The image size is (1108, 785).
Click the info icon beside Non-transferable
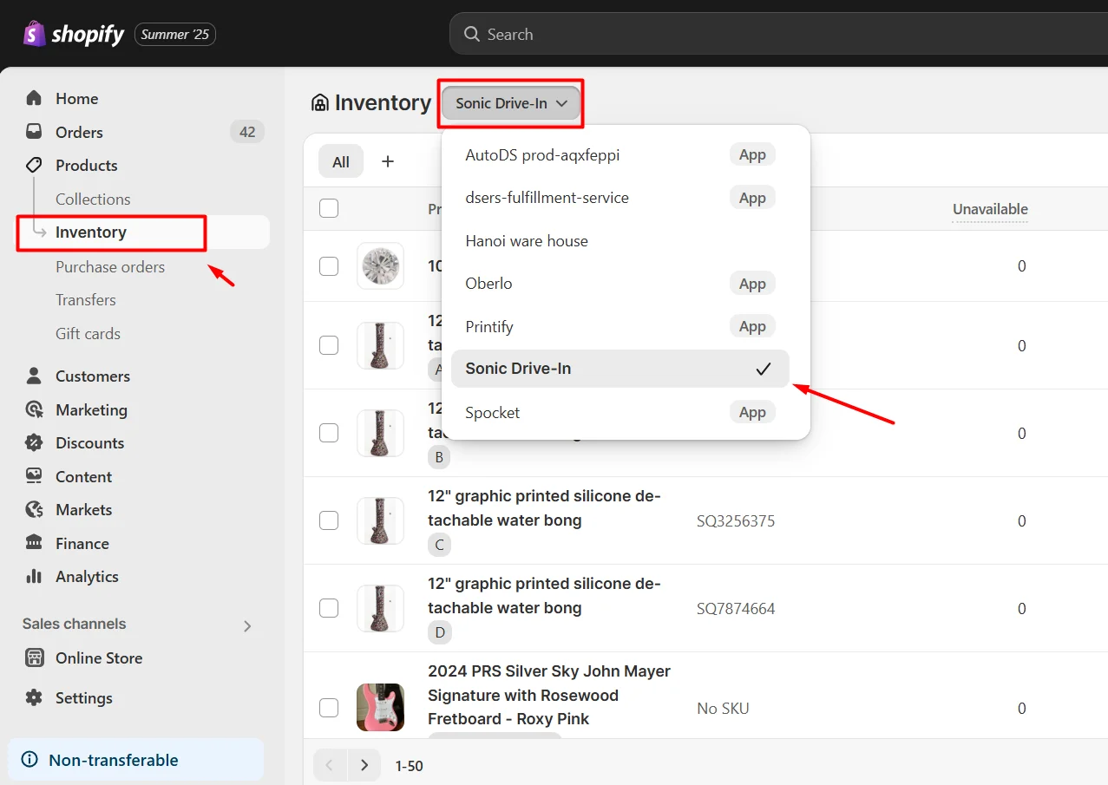30,760
